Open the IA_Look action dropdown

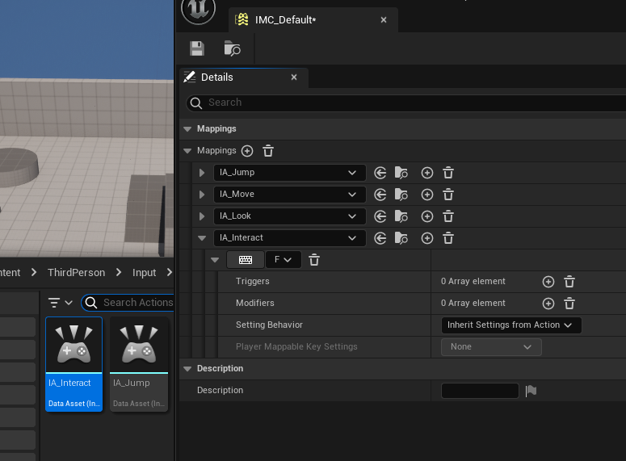[x=290, y=216]
